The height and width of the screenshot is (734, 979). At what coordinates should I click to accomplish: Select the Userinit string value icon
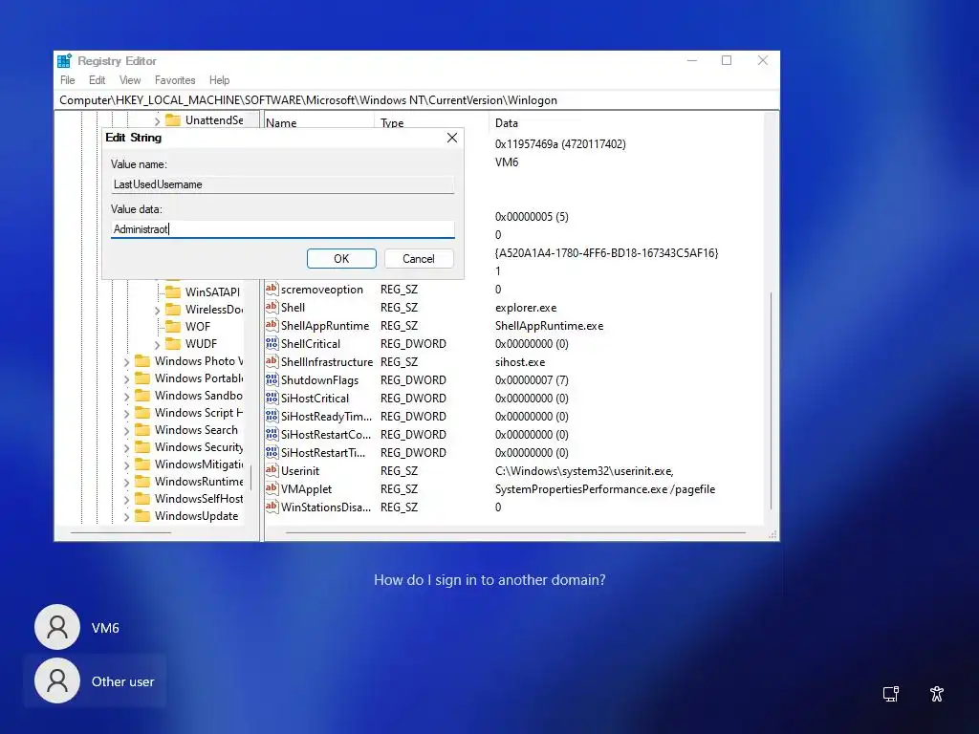click(272, 470)
